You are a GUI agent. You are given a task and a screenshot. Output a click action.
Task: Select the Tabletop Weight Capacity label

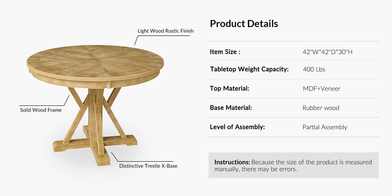coord(249,69)
